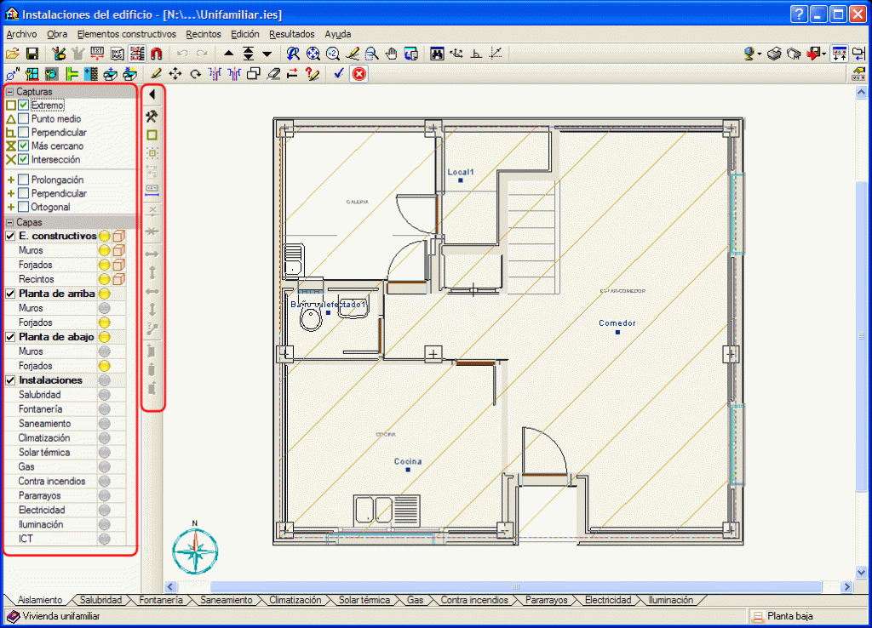
Task: Select the eraser delete tool
Action: point(273,74)
